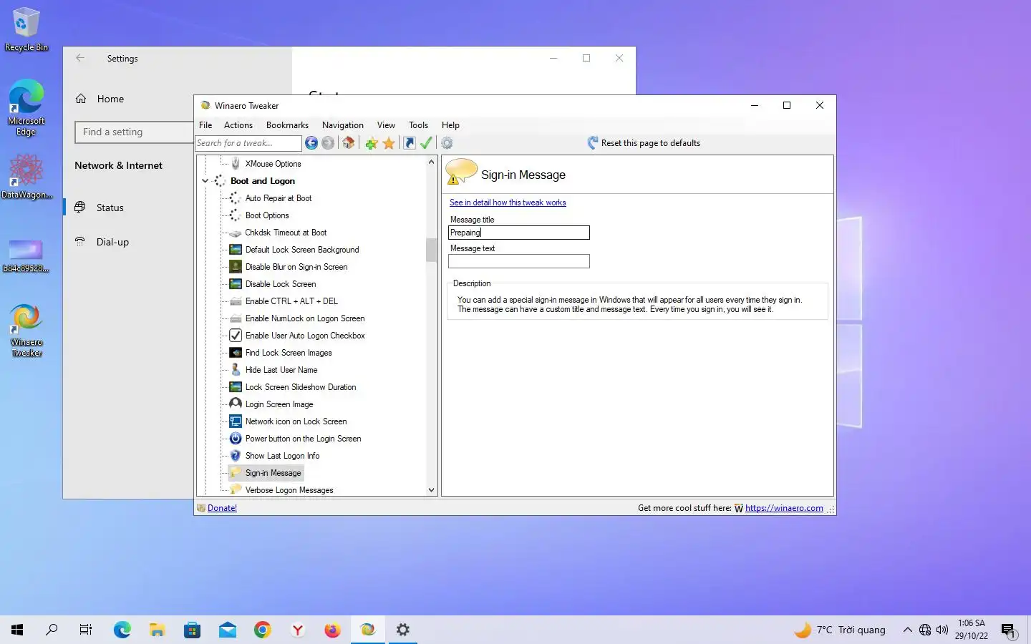
Task: Select Boot Options tree item
Action: (x=267, y=215)
